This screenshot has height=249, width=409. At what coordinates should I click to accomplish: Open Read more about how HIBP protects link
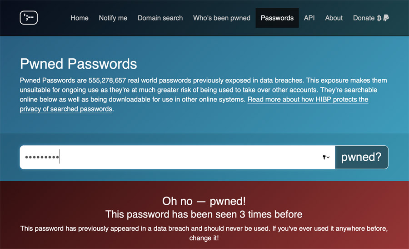(x=194, y=104)
